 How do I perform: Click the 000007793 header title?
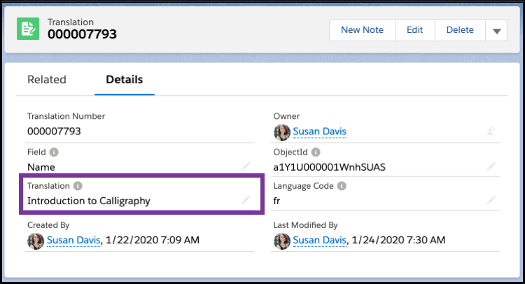(x=82, y=34)
